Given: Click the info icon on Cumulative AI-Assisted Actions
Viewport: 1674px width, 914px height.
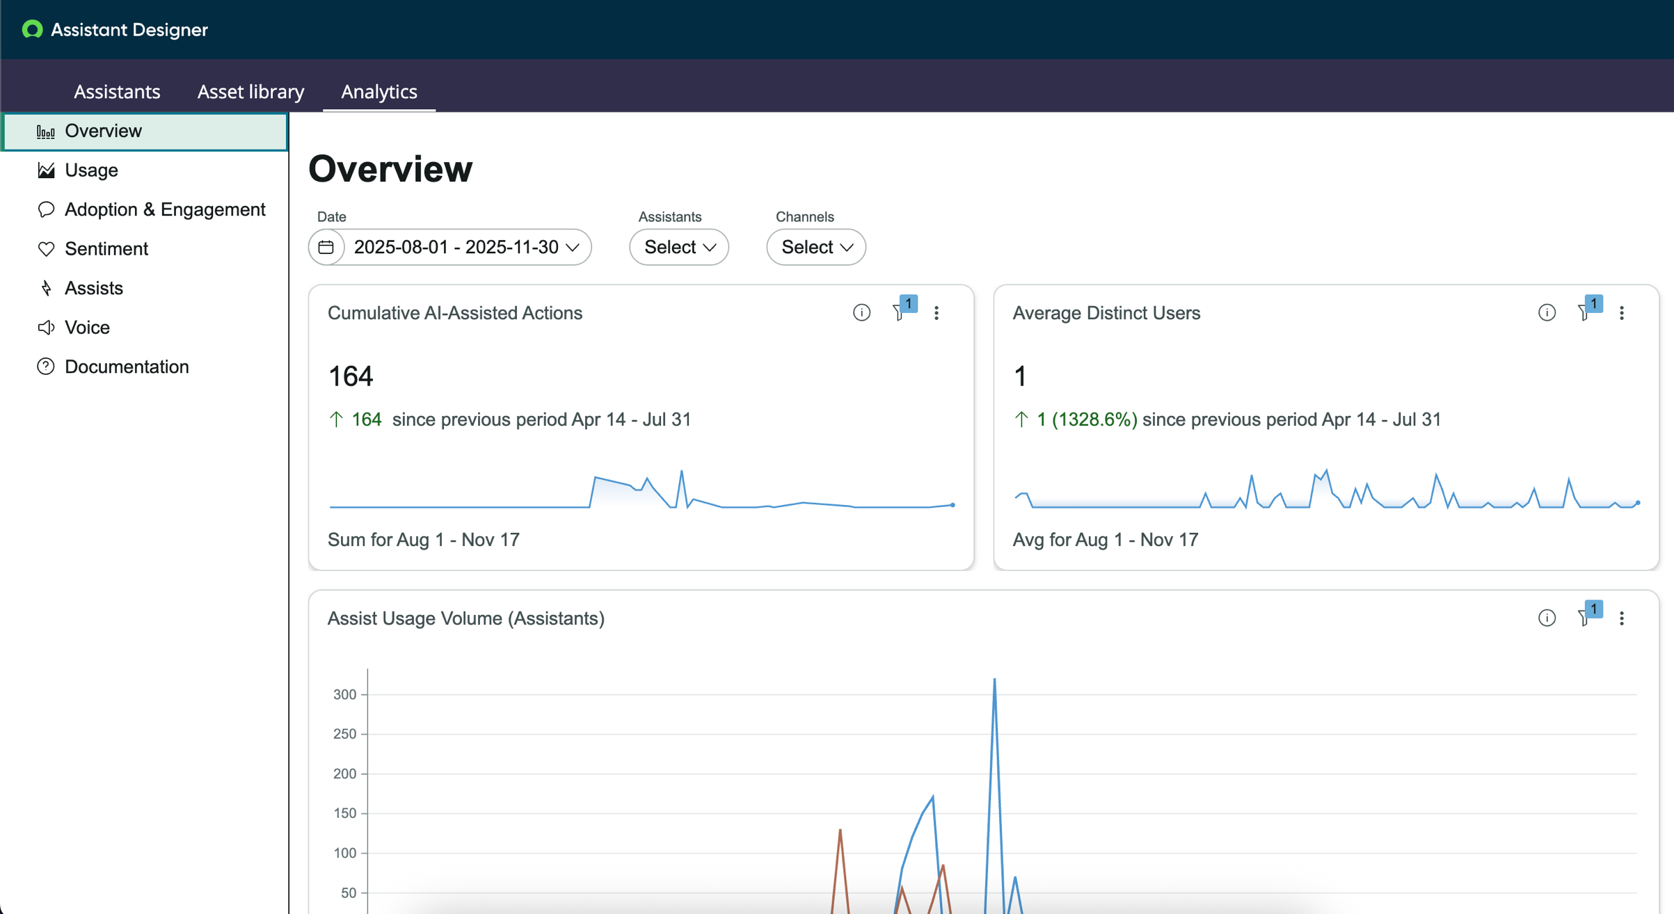Looking at the screenshot, I should tap(861, 313).
